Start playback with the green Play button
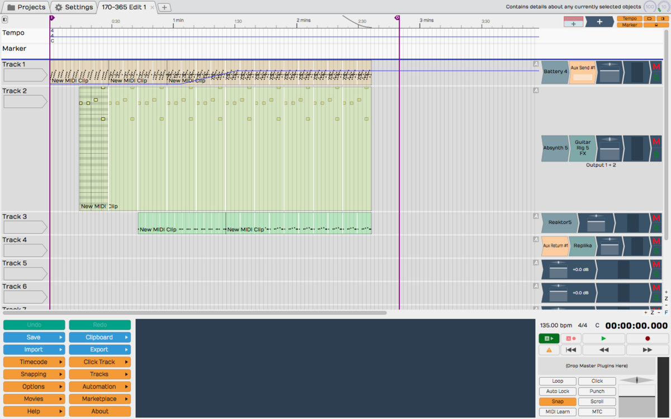This screenshot has height=419, width=671. point(603,339)
